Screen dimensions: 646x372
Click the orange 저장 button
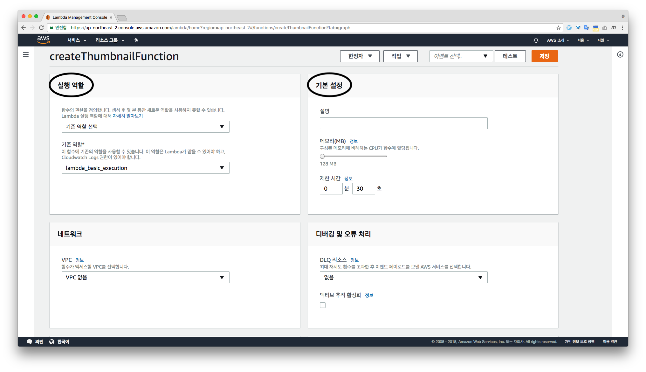[x=544, y=56]
